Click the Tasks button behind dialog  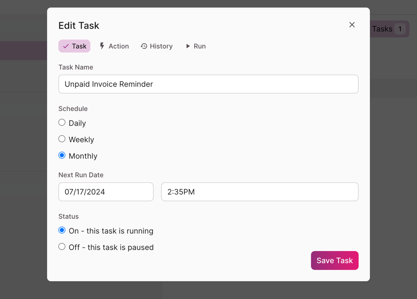pyautogui.click(x=382, y=29)
